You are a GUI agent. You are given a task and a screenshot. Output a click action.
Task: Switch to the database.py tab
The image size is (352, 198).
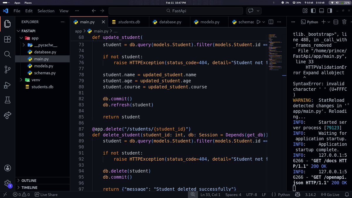[170, 22]
